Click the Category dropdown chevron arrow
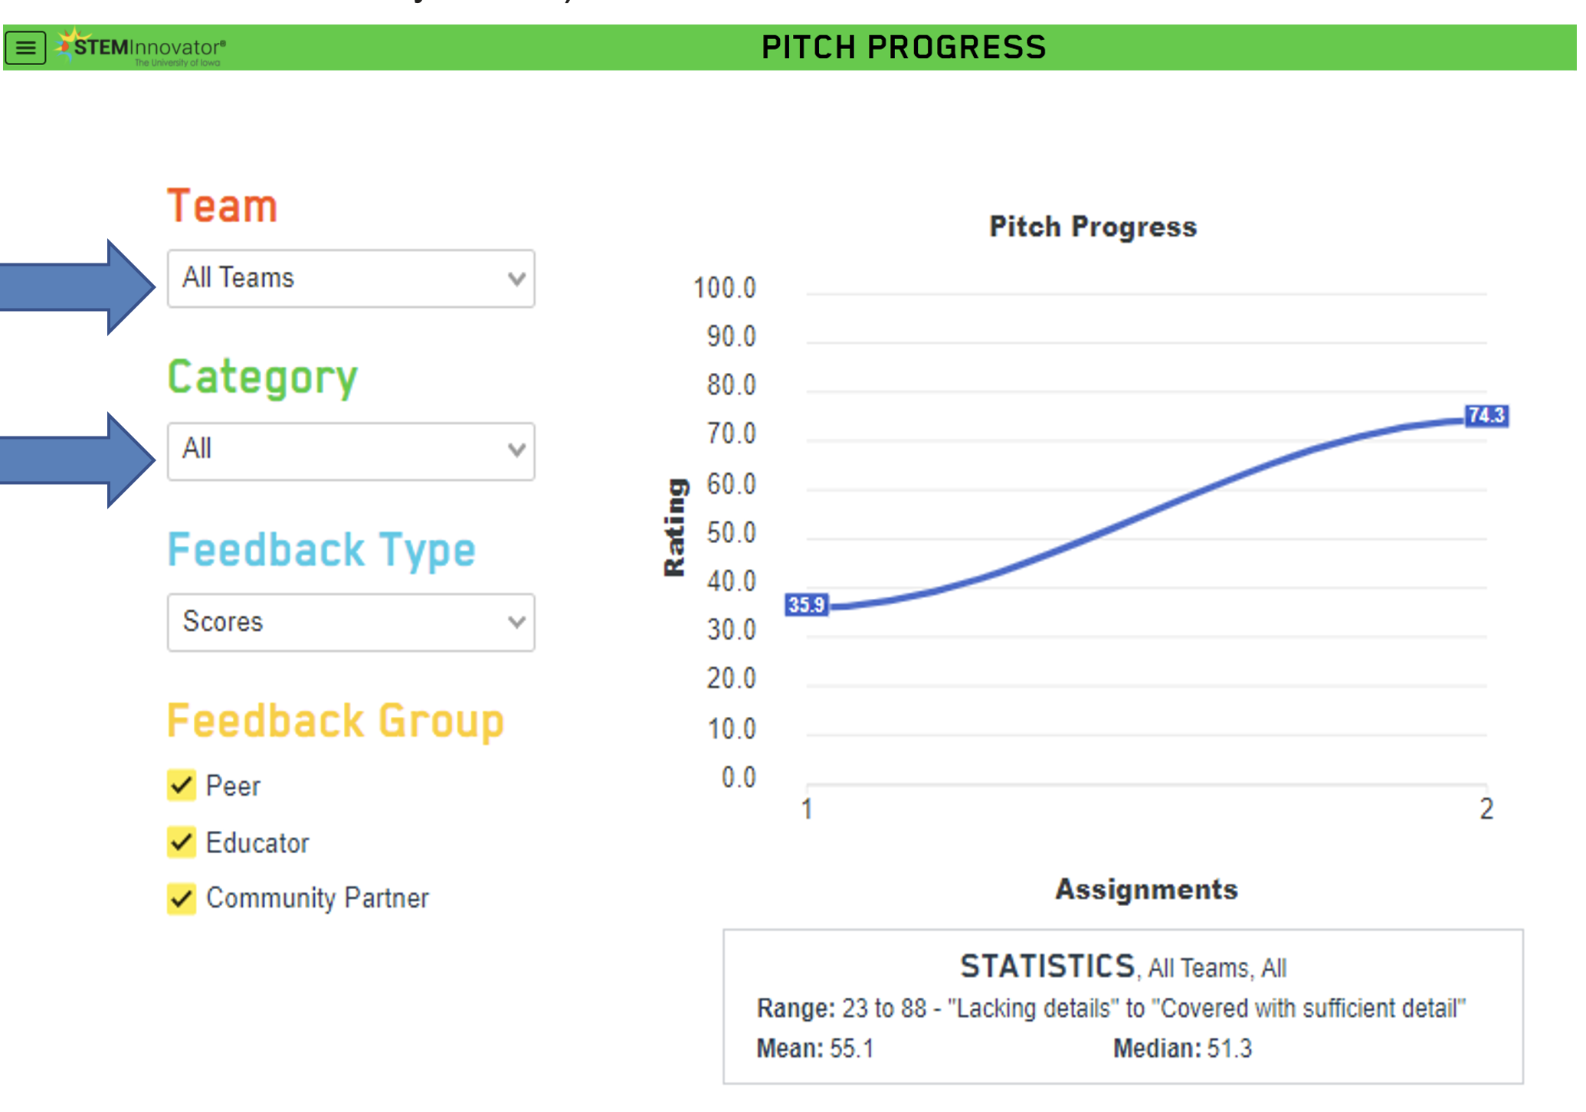 click(x=516, y=450)
